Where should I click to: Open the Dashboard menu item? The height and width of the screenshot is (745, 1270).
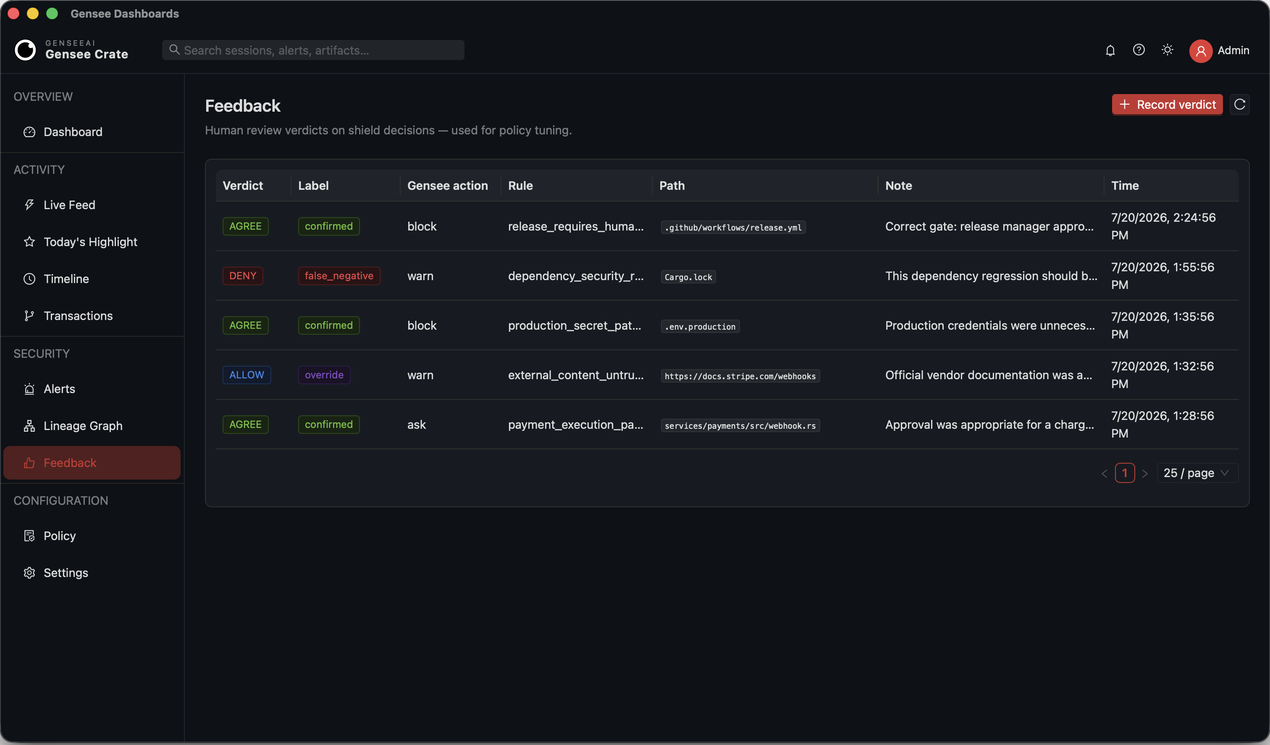[x=92, y=132]
